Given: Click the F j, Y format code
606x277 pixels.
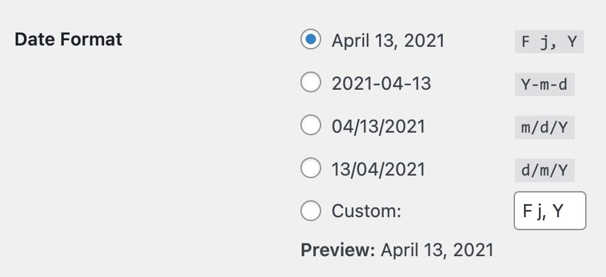Looking at the screenshot, I should pyautogui.click(x=549, y=42).
